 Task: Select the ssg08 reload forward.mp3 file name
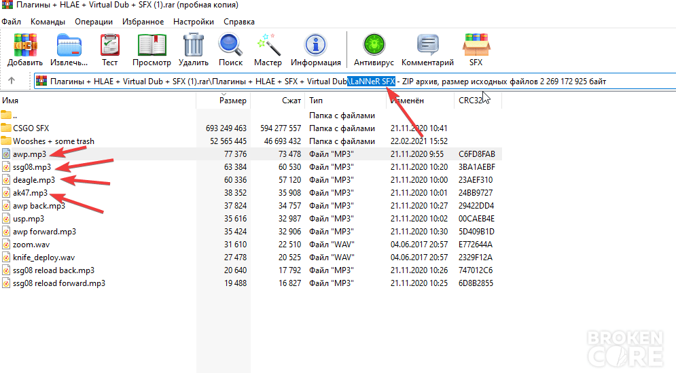point(59,283)
